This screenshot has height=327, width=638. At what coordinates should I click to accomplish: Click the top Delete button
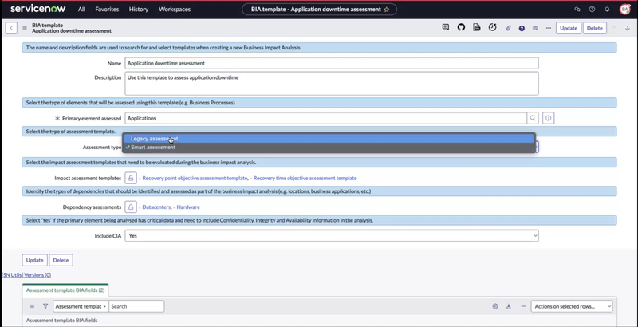pyautogui.click(x=594, y=28)
